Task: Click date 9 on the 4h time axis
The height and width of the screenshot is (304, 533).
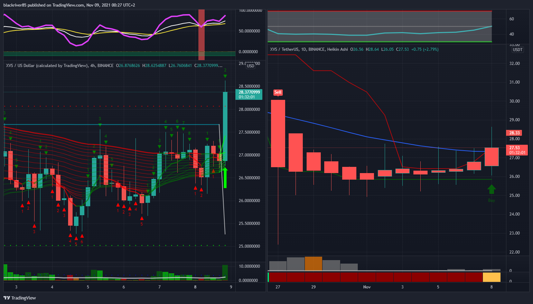Action: 231,287
